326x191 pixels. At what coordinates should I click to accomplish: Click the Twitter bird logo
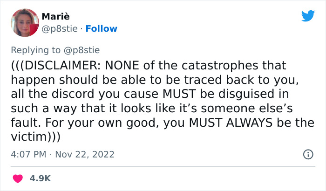(308, 16)
